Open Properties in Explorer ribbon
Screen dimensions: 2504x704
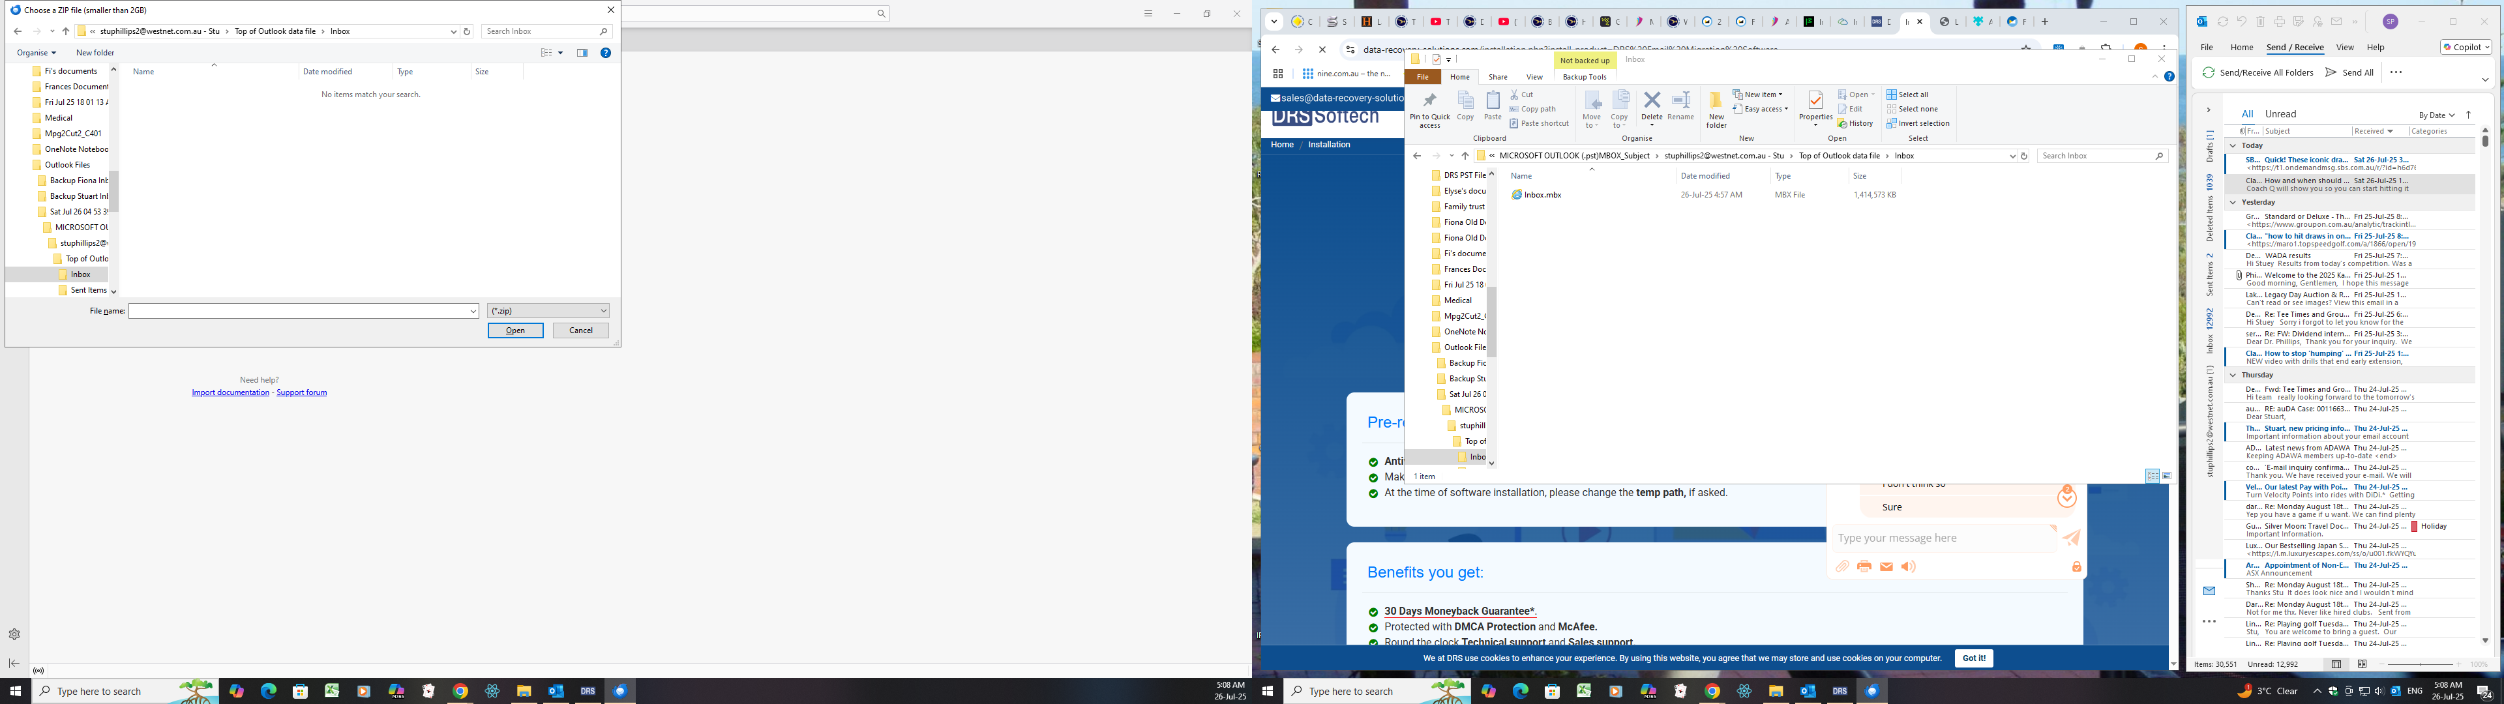[1815, 101]
